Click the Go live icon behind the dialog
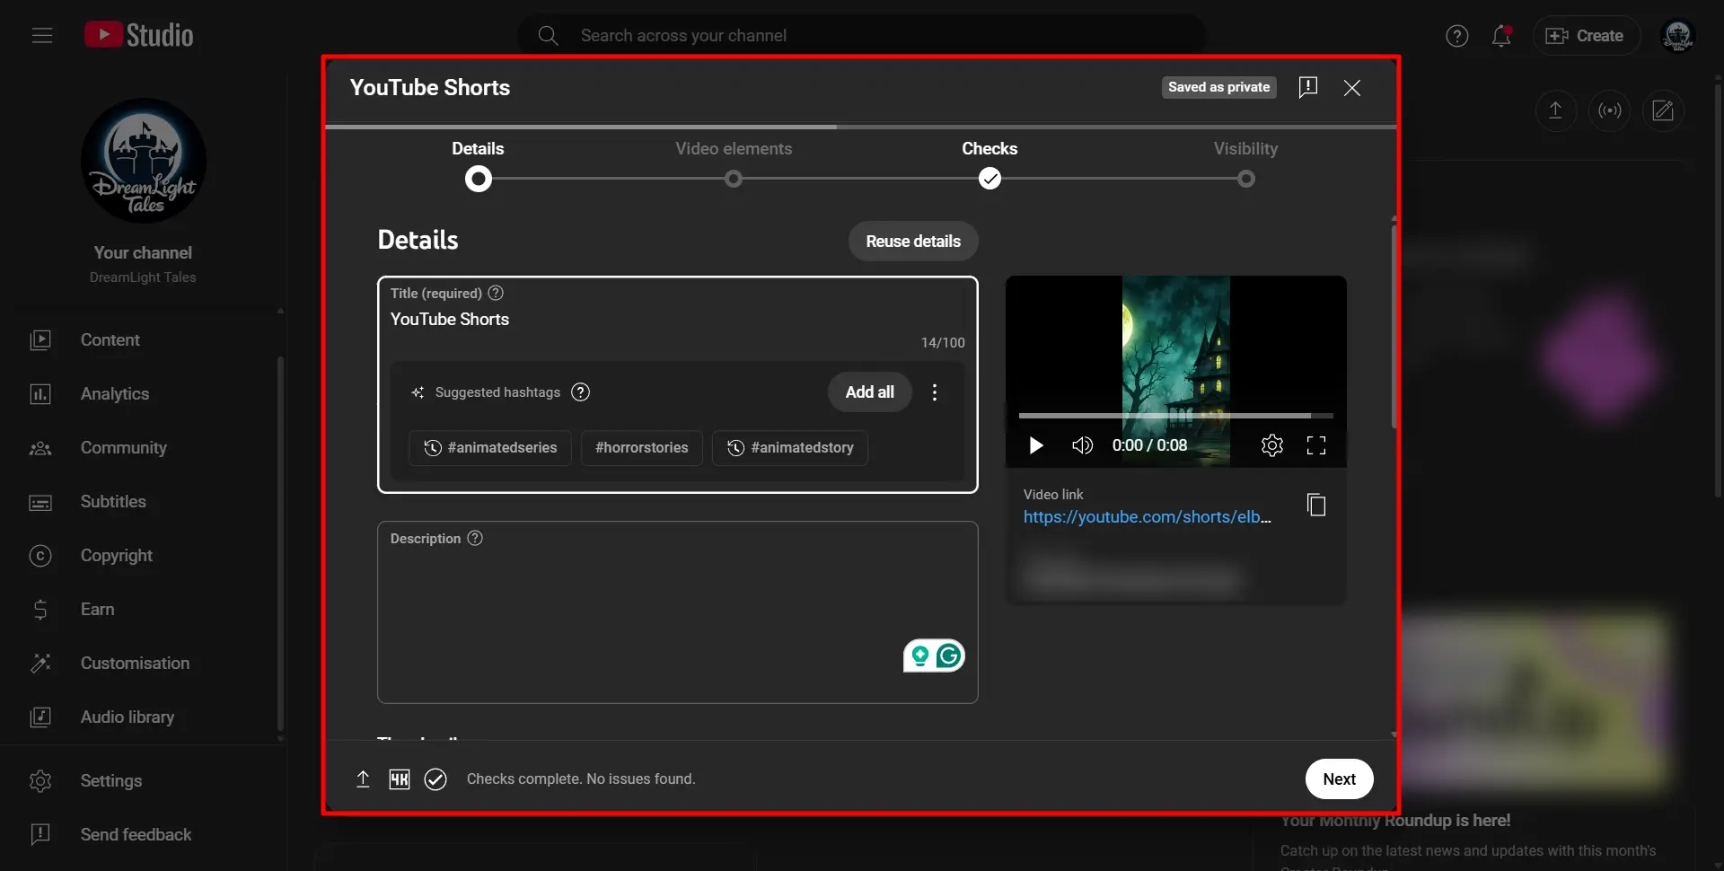The image size is (1724, 871). 1609,110
